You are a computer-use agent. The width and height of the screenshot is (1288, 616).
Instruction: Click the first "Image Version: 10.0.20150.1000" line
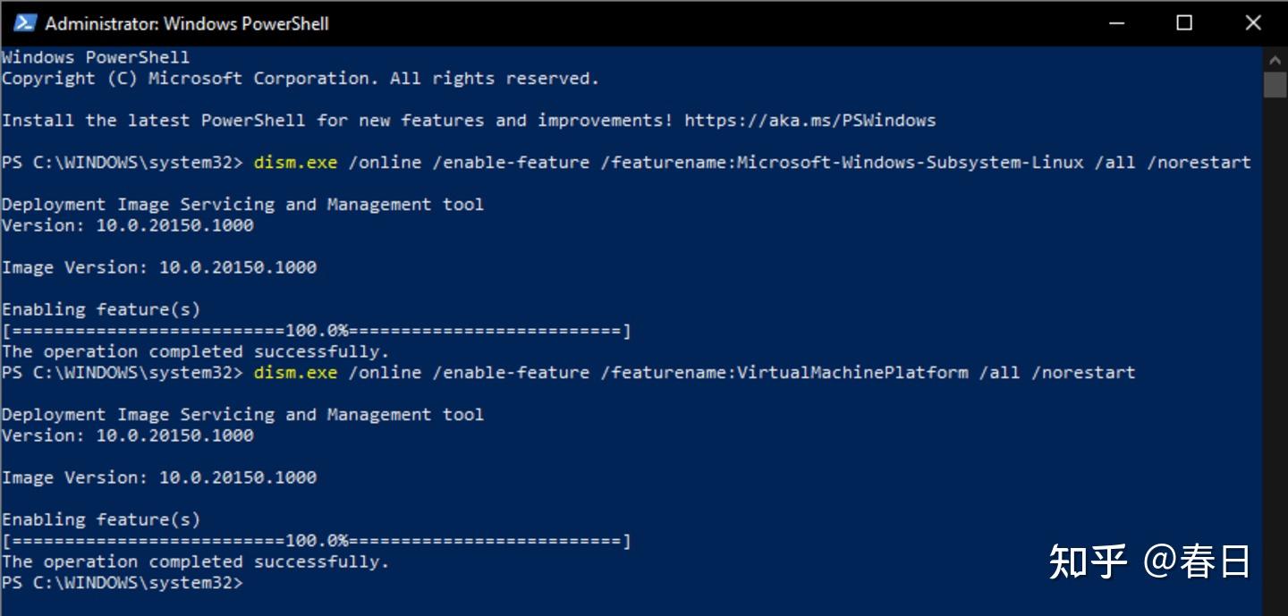point(159,267)
